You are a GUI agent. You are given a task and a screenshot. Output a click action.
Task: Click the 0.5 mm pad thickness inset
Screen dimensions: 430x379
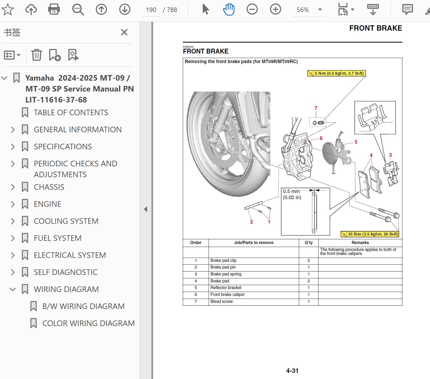305,212
